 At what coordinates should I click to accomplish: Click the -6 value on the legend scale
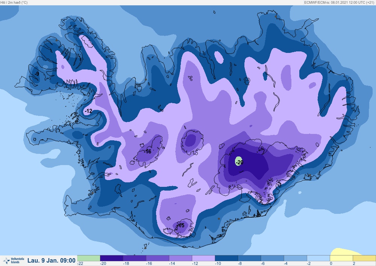[x=263, y=264]
